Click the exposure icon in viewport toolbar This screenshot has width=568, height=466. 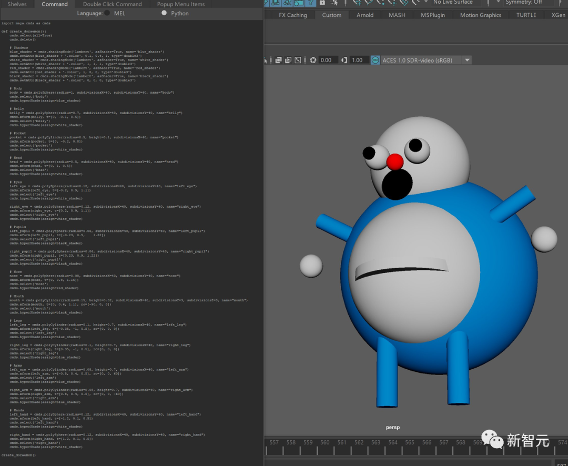point(313,60)
